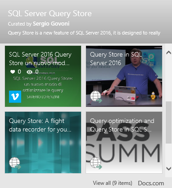172x188 pixels.
Task: Click the Vimeo logo icon on the green card
Action: pos(15,96)
